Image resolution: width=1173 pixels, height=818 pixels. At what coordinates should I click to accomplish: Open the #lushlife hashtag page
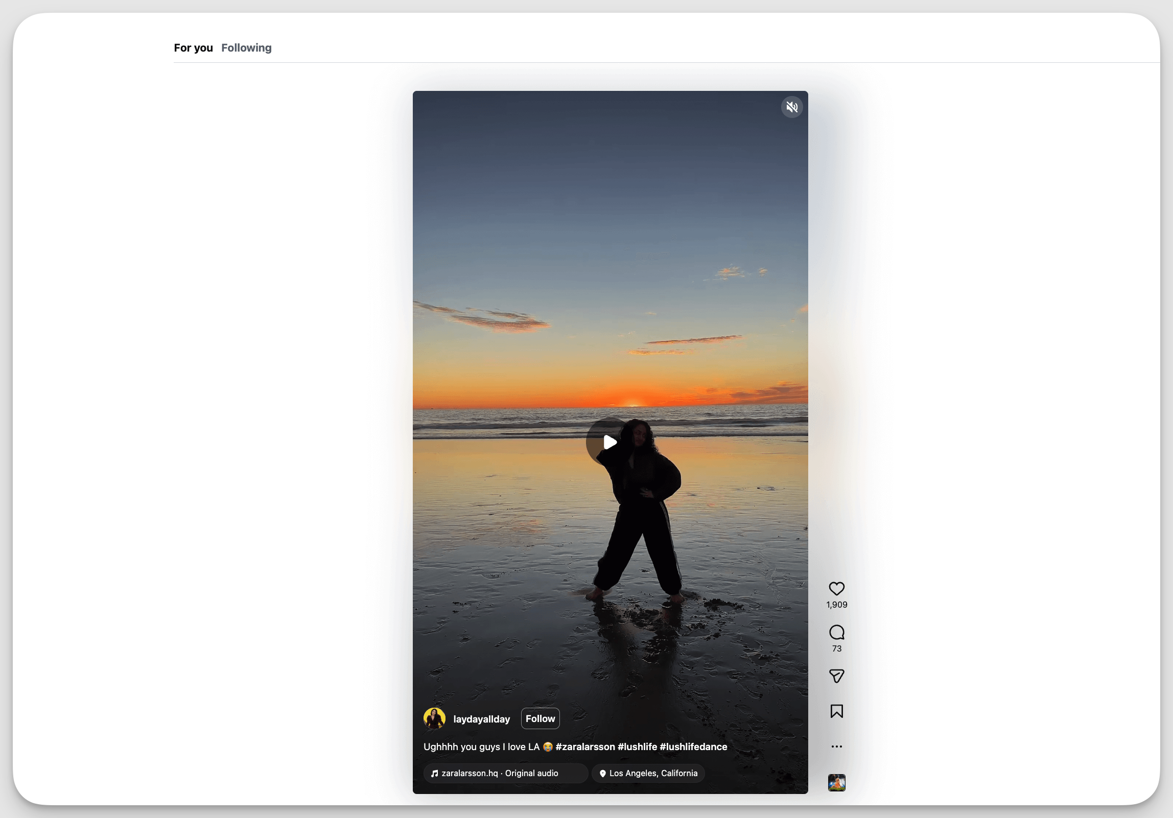pos(637,747)
